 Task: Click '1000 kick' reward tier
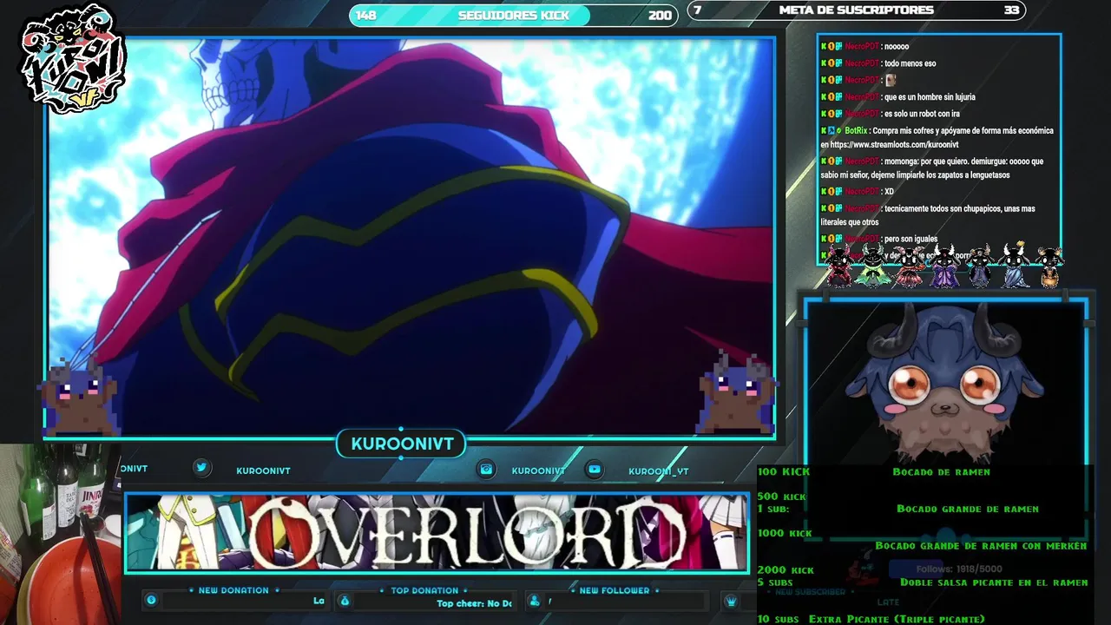786,533
